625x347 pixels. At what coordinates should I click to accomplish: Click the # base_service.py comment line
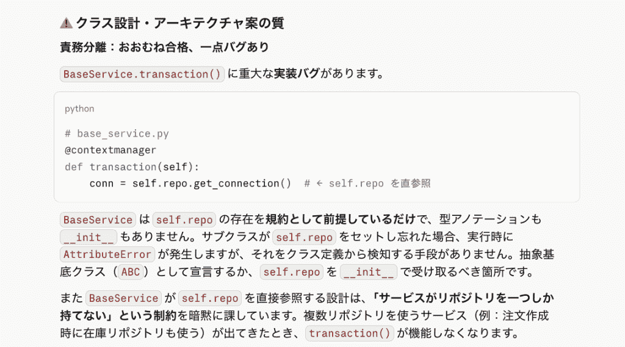click(117, 134)
